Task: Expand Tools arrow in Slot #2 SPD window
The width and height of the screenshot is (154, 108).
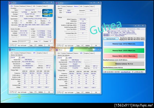Action: coord(82,92)
